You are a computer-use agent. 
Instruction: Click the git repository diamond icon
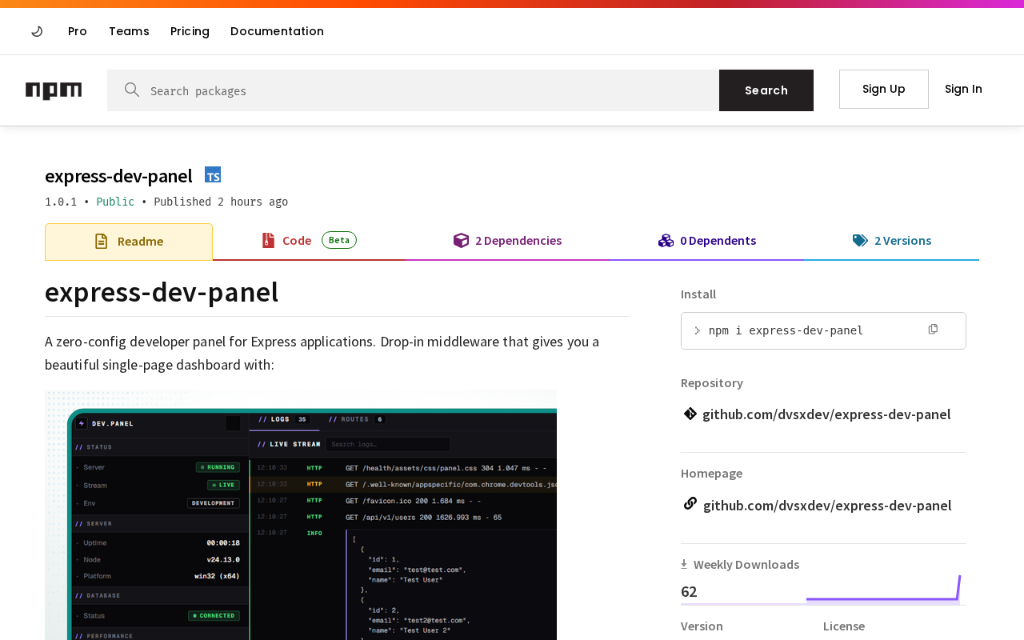click(x=690, y=414)
